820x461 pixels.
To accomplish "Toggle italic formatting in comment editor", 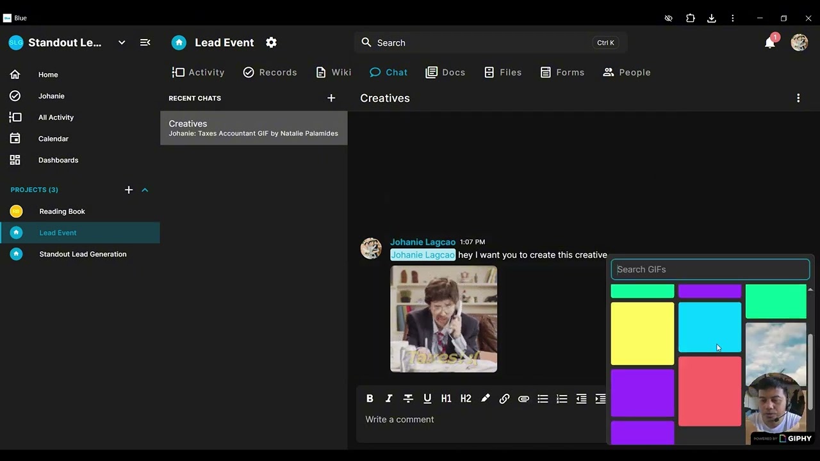I will click(x=389, y=398).
